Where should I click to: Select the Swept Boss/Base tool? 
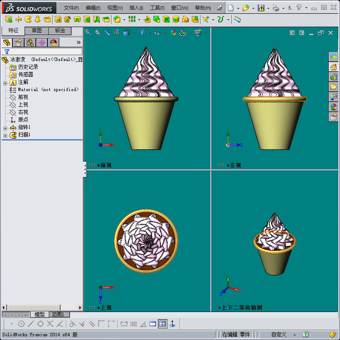coord(28,20)
